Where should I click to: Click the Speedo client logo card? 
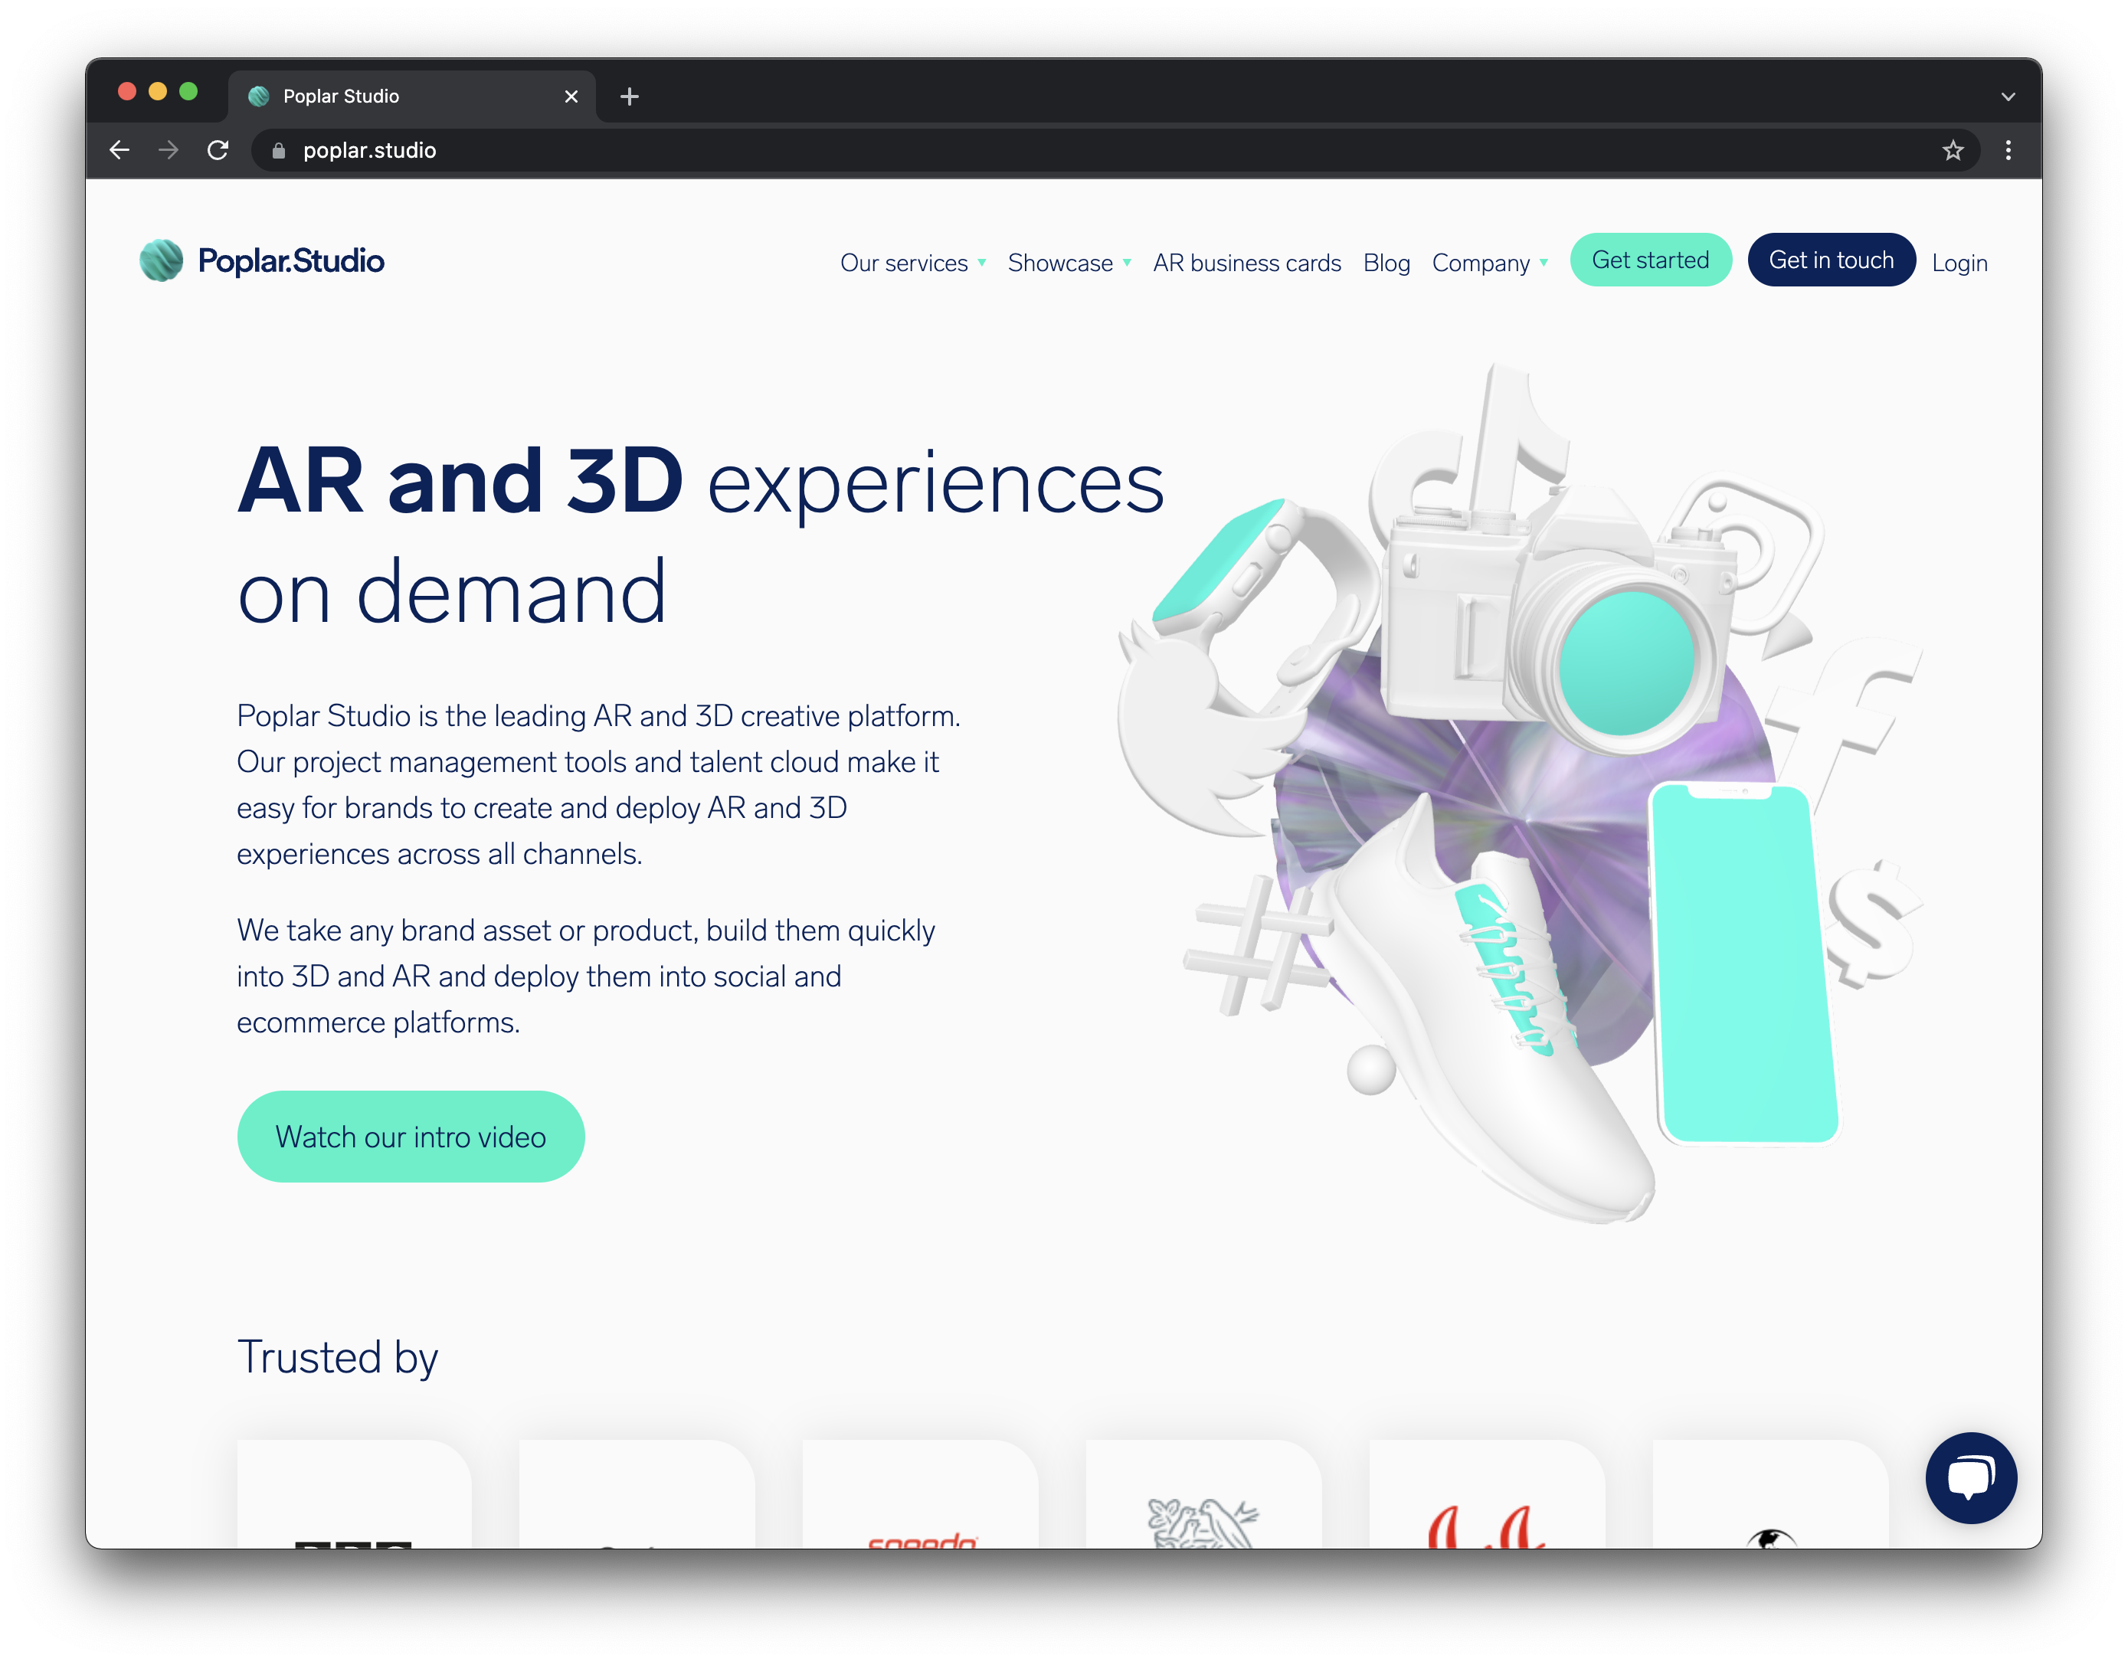[x=920, y=1494]
